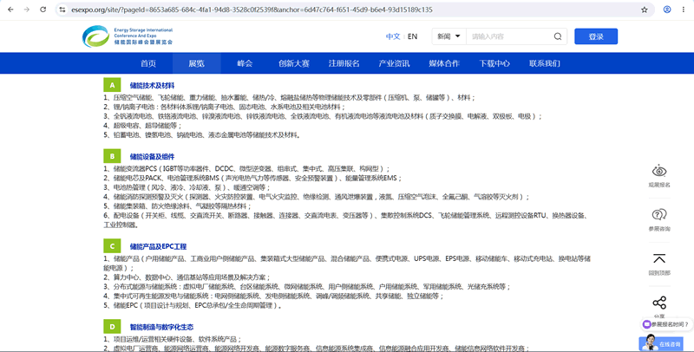Click the 请输入内容 search field
Viewport: 694px width, 352px height.
(509, 36)
